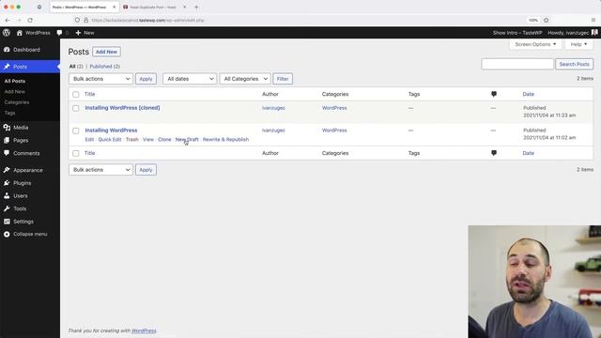
Task: Click the View row action
Action: pyautogui.click(x=148, y=140)
